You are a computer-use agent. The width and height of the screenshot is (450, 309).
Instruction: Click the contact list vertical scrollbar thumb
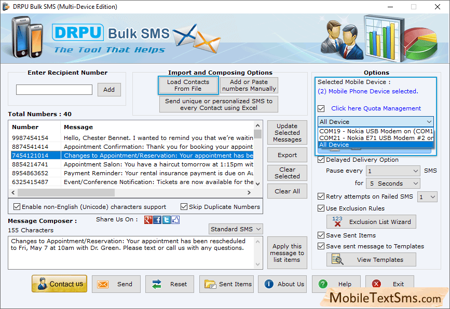coord(258,134)
